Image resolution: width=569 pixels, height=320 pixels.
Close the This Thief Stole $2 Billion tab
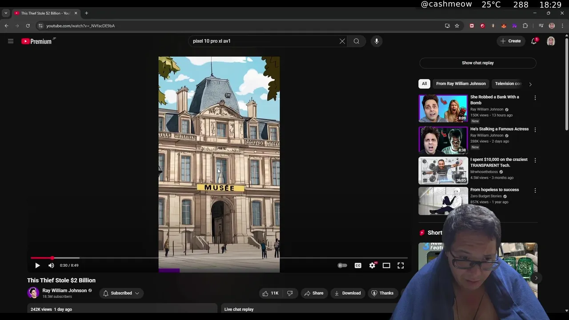76,13
